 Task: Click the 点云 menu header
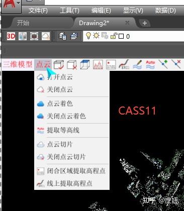pos(43,64)
